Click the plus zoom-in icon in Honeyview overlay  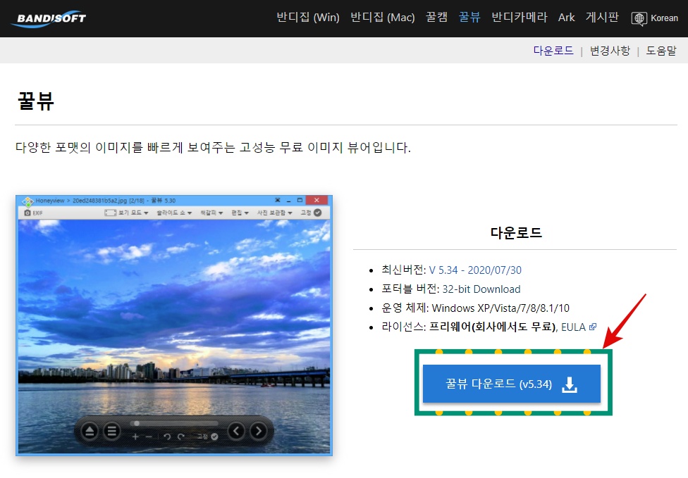point(135,436)
